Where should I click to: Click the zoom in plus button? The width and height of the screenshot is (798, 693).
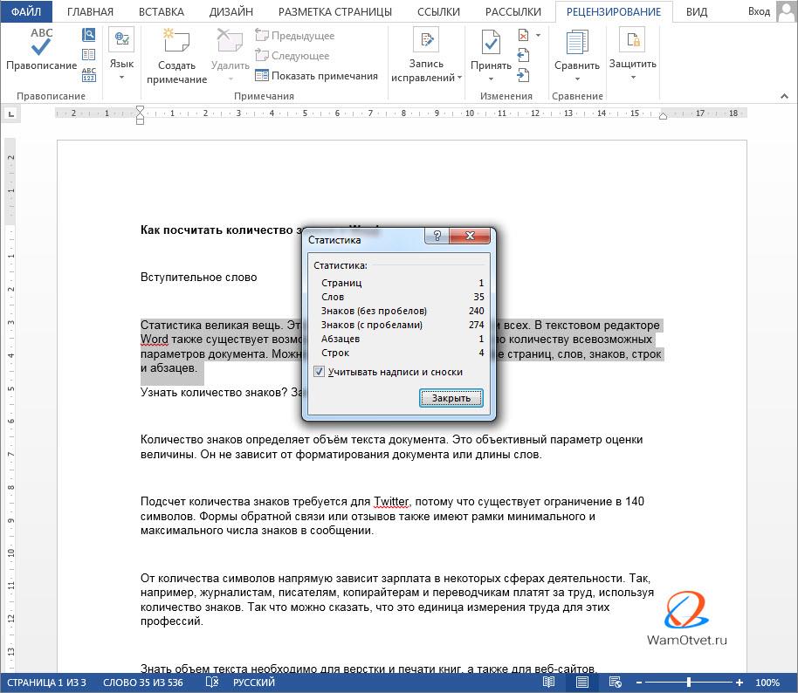(x=739, y=683)
